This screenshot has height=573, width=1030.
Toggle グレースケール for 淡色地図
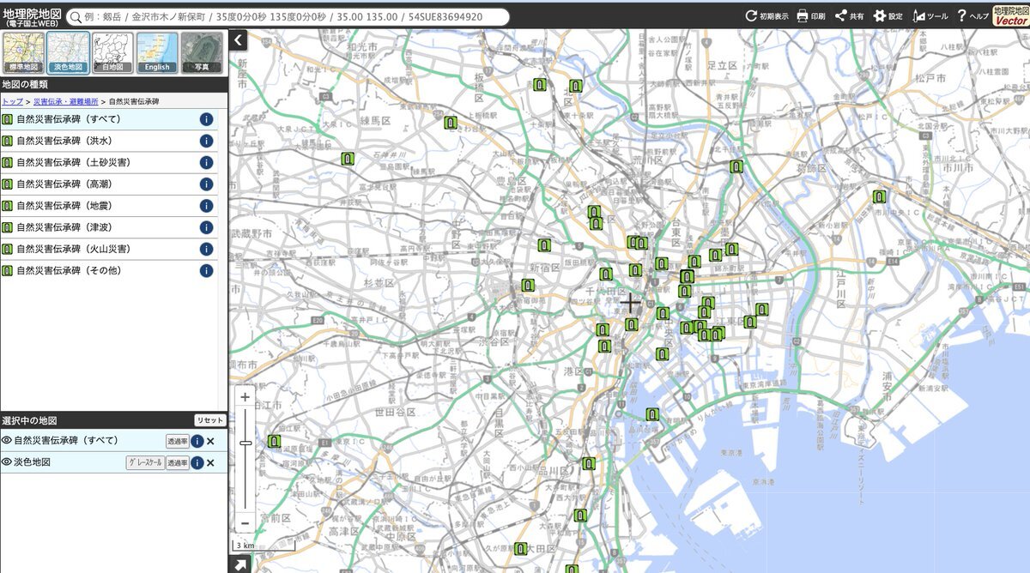point(144,463)
